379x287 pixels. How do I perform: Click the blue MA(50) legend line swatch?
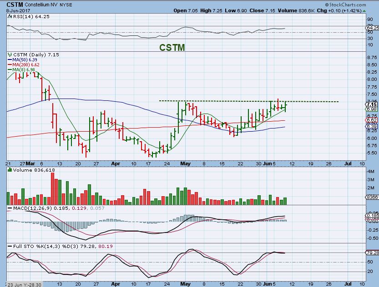pyautogui.click(x=10, y=60)
